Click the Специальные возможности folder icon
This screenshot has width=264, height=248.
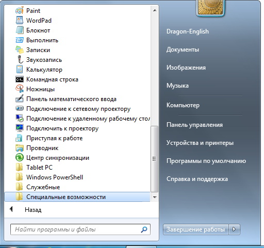point(19,196)
